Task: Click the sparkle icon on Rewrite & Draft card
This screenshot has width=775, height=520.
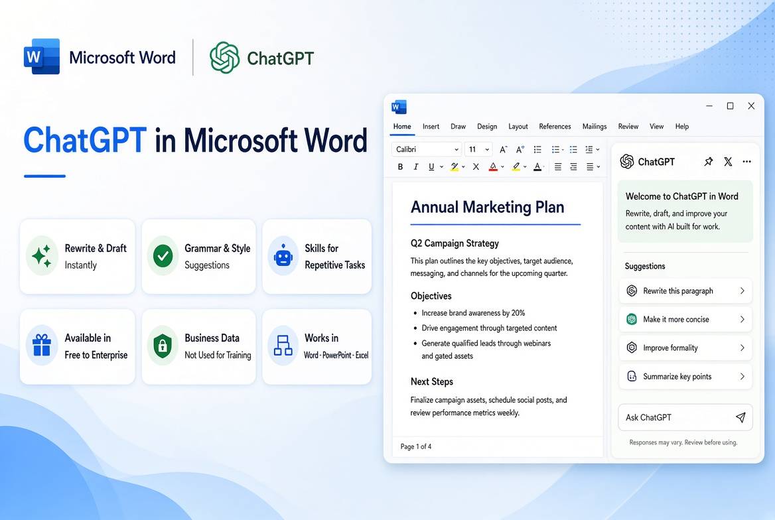Action: pyautogui.click(x=42, y=255)
